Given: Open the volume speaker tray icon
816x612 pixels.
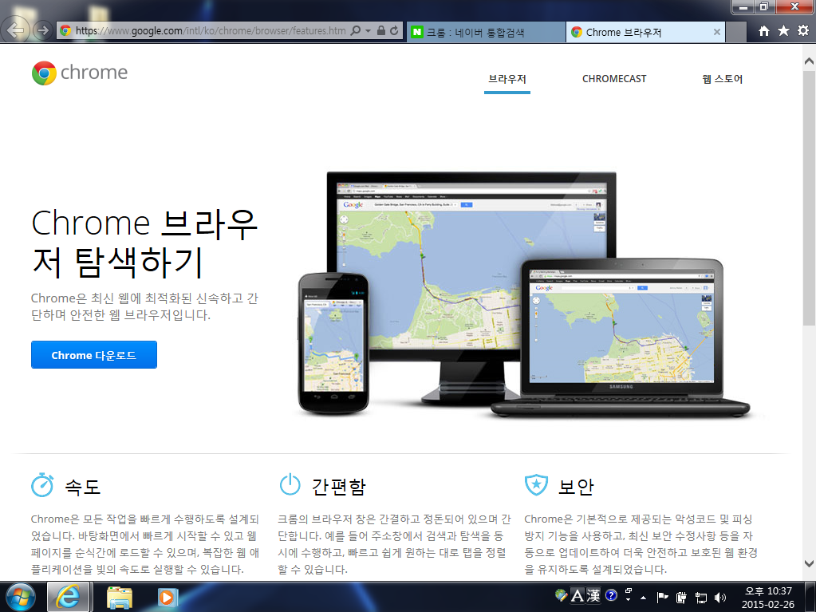Looking at the screenshot, I should coord(720,598).
